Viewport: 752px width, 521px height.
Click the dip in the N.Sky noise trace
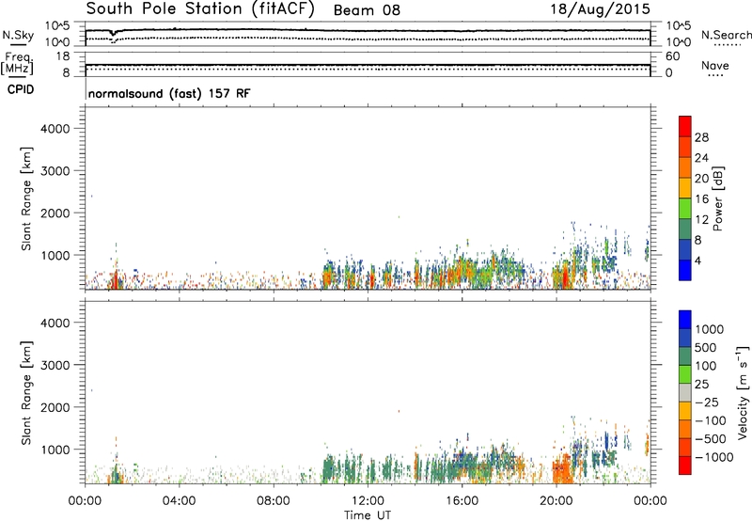(113, 33)
